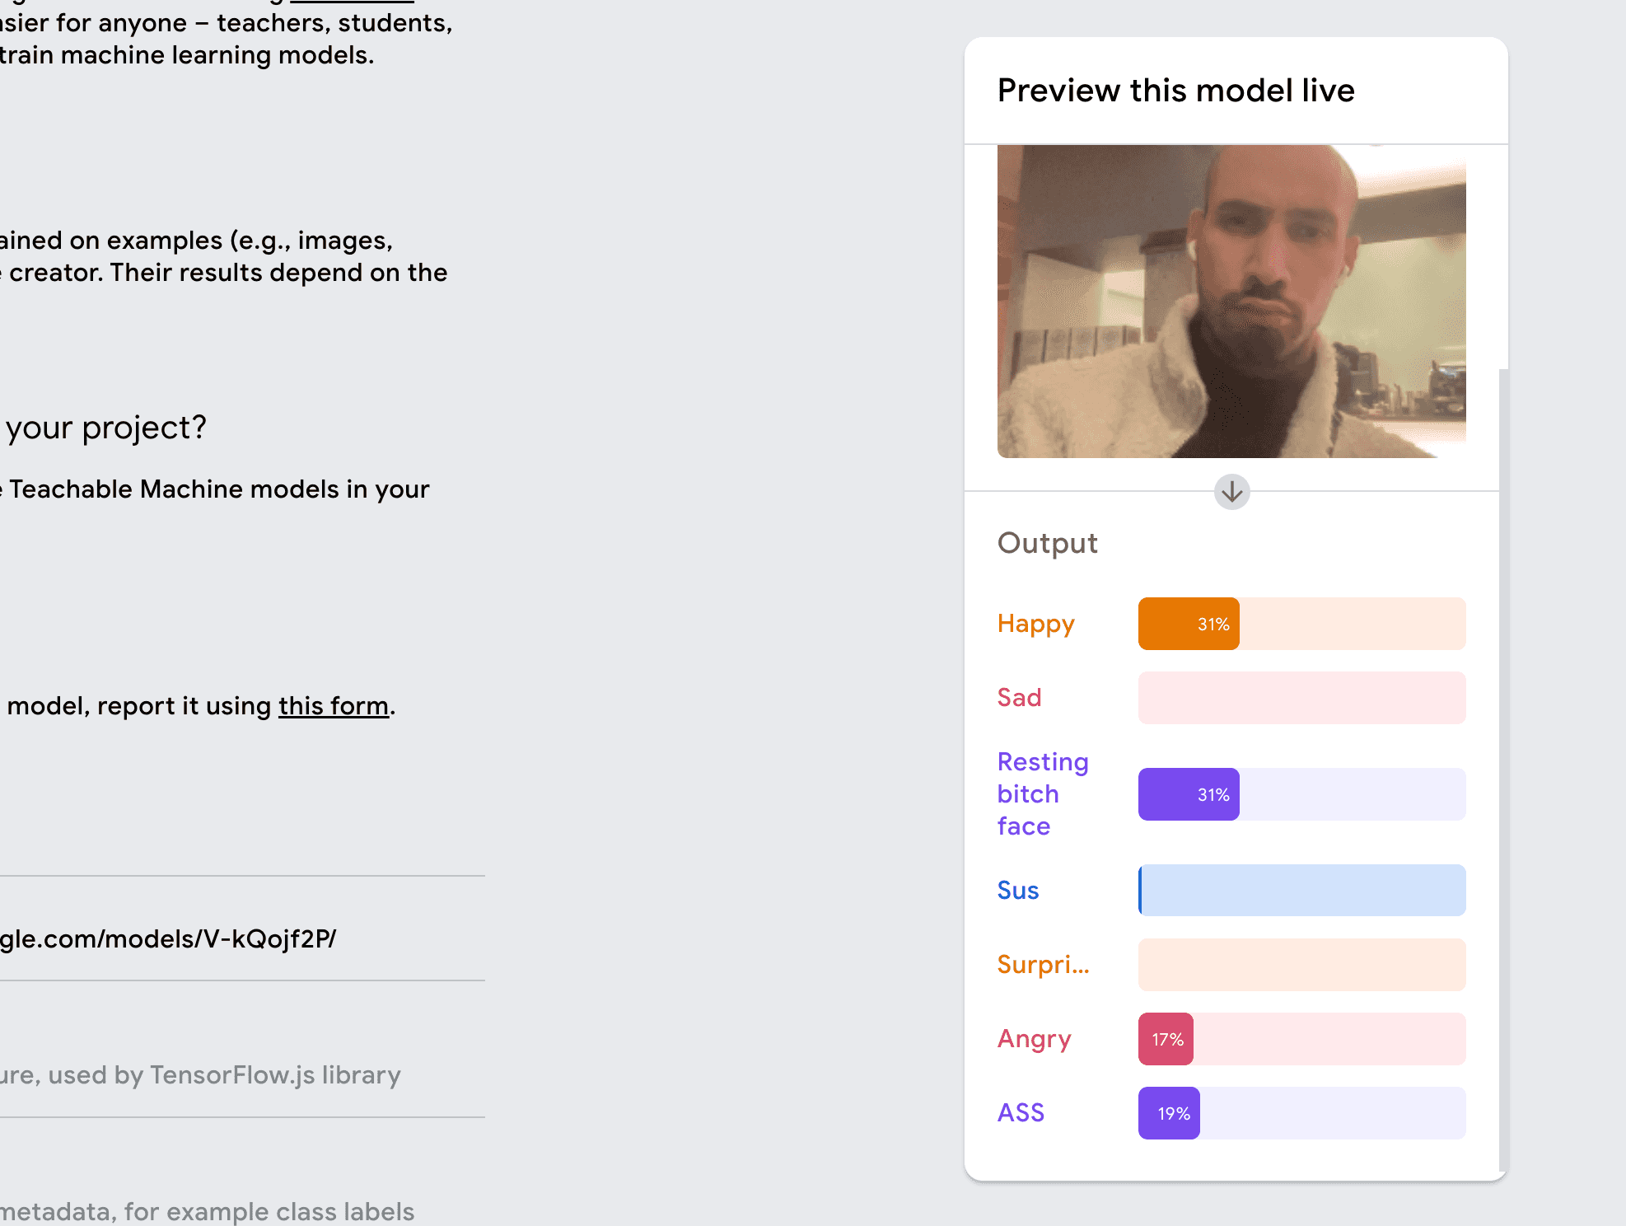Click the Angry 17% output bar
This screenshot has height=1226, width=1626.
point(1301,1039)
